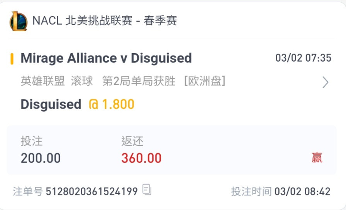Click the 滚球 in-play label

click(82, 81)
